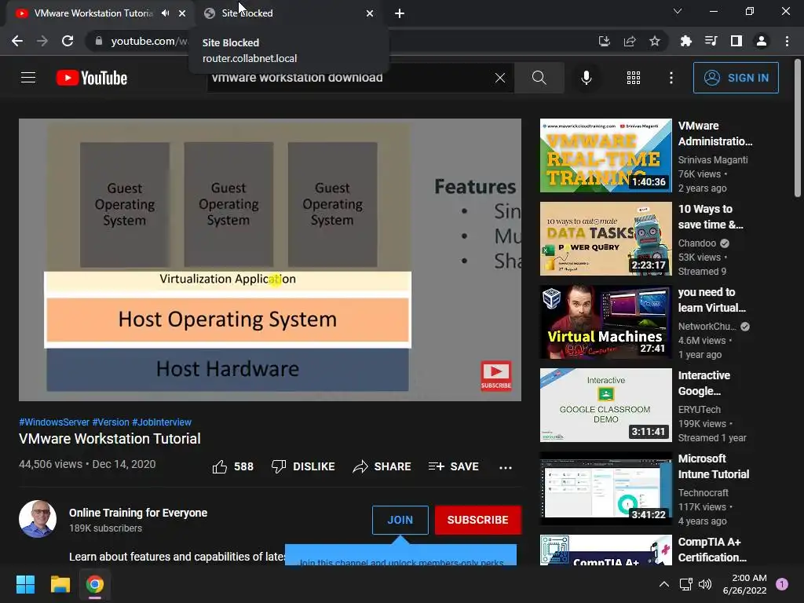Open the you need to learn Virtual title
Viewport: 804px width, 603px height.
711,300
